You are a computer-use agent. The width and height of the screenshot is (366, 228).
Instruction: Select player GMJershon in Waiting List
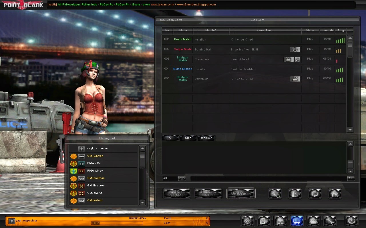[104, 201]
